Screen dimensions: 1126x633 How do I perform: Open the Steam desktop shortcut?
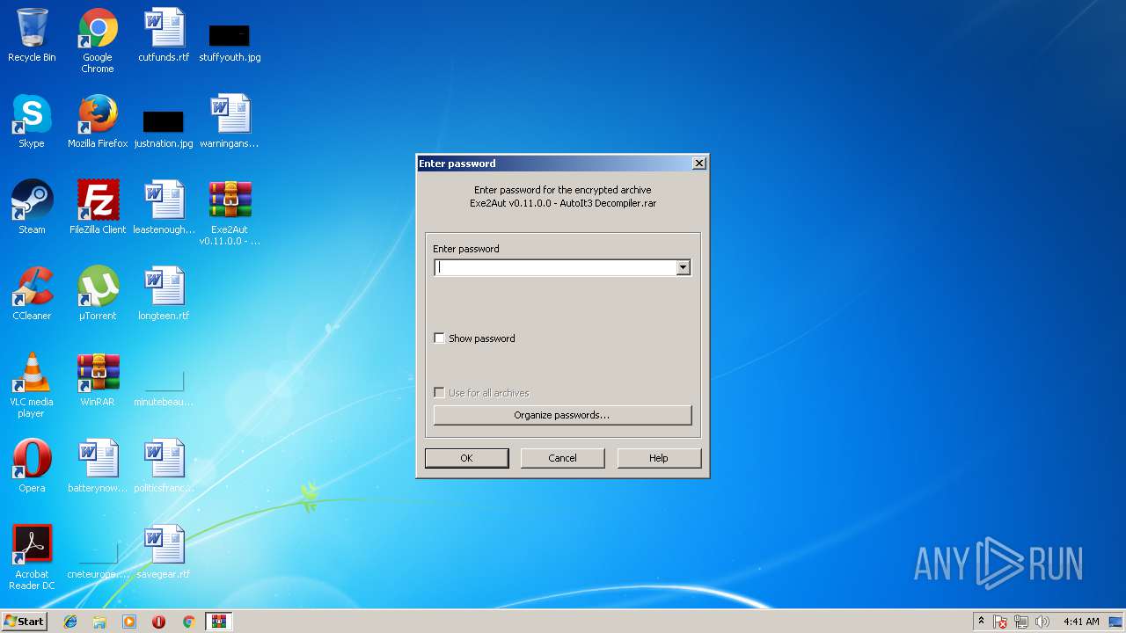(x=32, y=207)
